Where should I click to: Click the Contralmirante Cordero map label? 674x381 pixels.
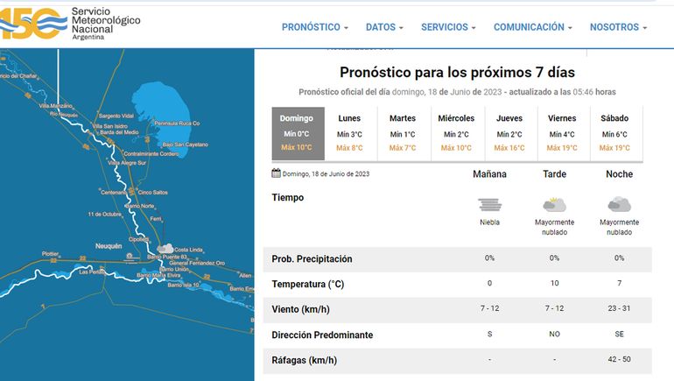[151, 153]
